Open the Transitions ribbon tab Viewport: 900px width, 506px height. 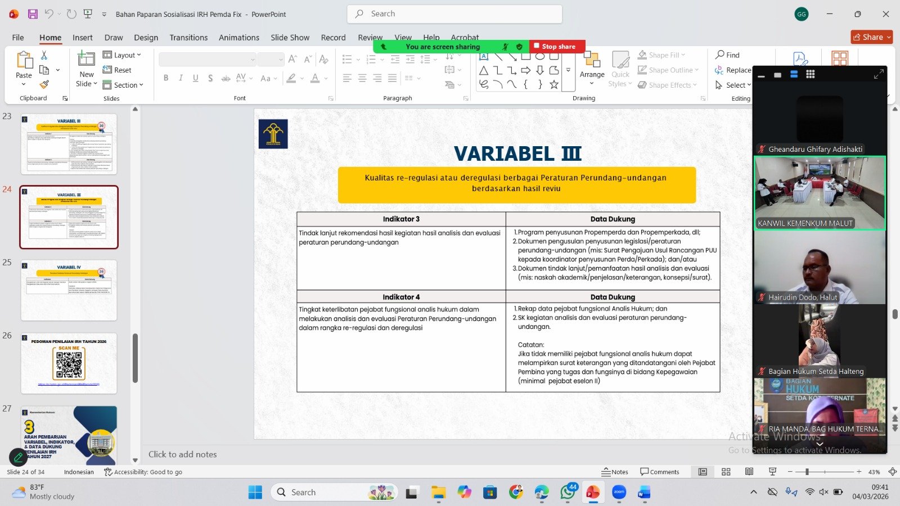(188, 38)
